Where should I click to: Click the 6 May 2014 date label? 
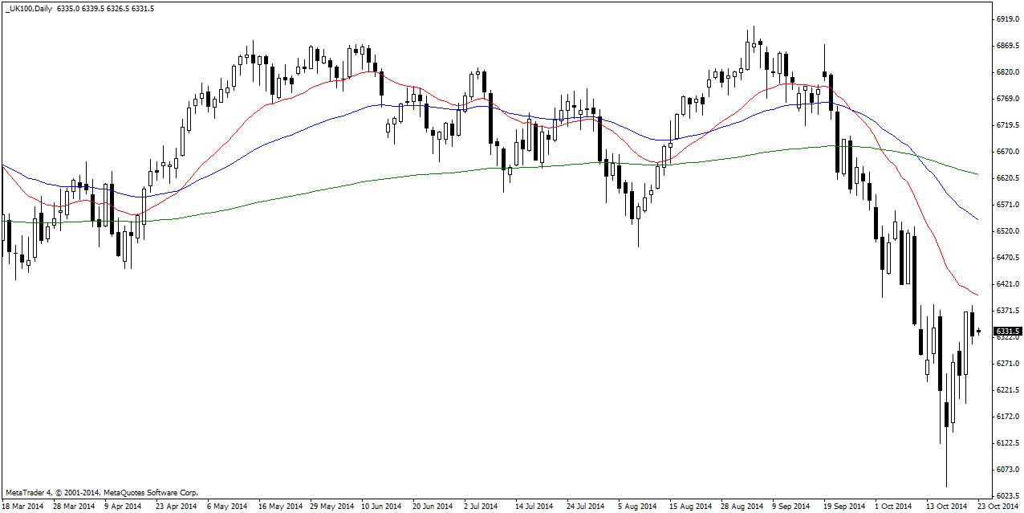pos(226,507)
